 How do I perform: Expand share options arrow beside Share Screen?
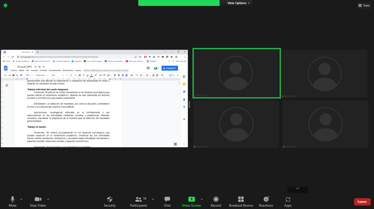202,199
